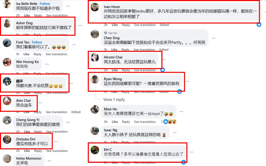Click reaction icons under Maxi Ho's comment

tap(170, 122)
